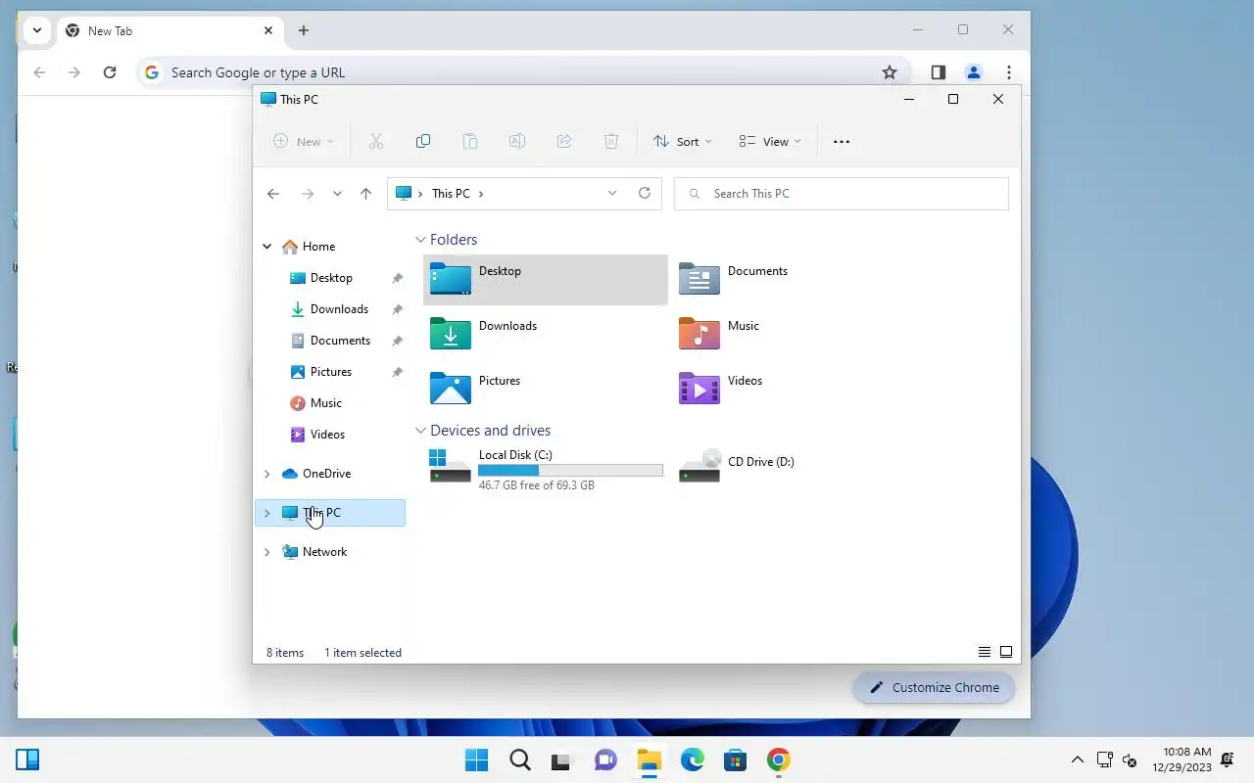The width and height of the screenshot is (1254, 783).
Task: Reload the Chrome page
Action: coord(110,72)
